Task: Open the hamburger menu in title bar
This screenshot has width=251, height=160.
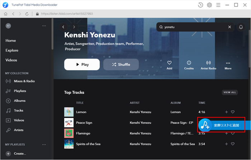Action: point(218,5)
